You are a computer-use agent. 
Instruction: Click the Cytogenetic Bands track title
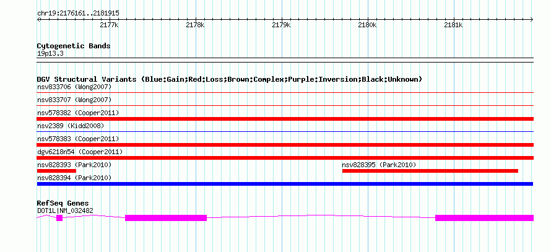(74, 46)
